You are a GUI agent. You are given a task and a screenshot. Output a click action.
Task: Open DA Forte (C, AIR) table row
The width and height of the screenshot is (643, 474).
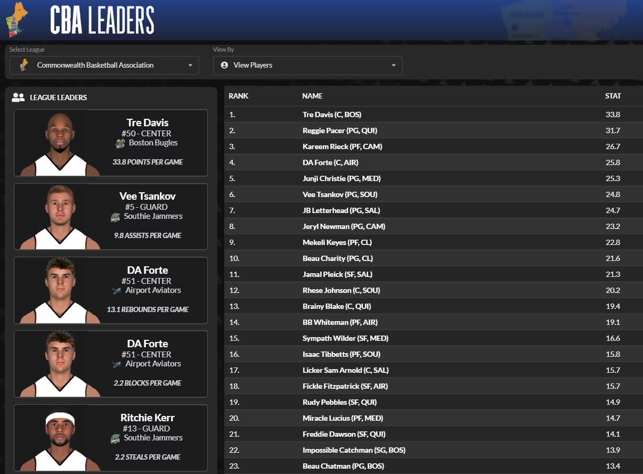click(x=434, y=162)
